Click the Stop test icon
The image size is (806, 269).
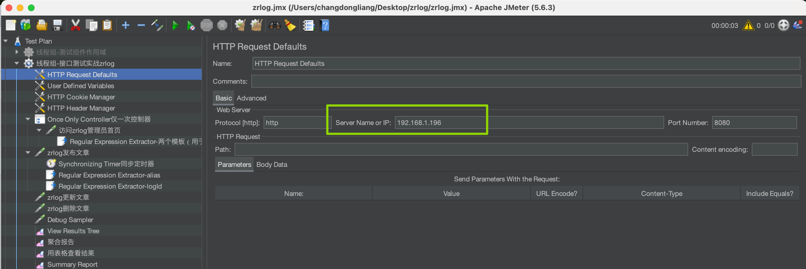pos(206,25)
